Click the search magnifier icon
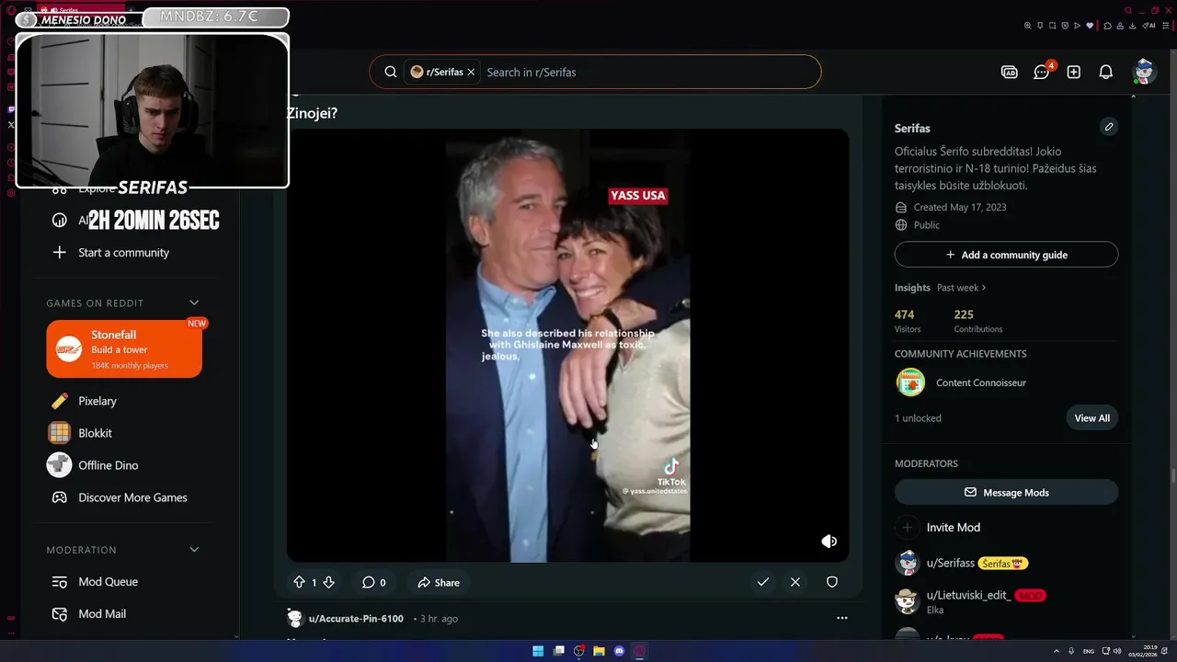This screenshot has width=1177, height=662. pos(391,72)
